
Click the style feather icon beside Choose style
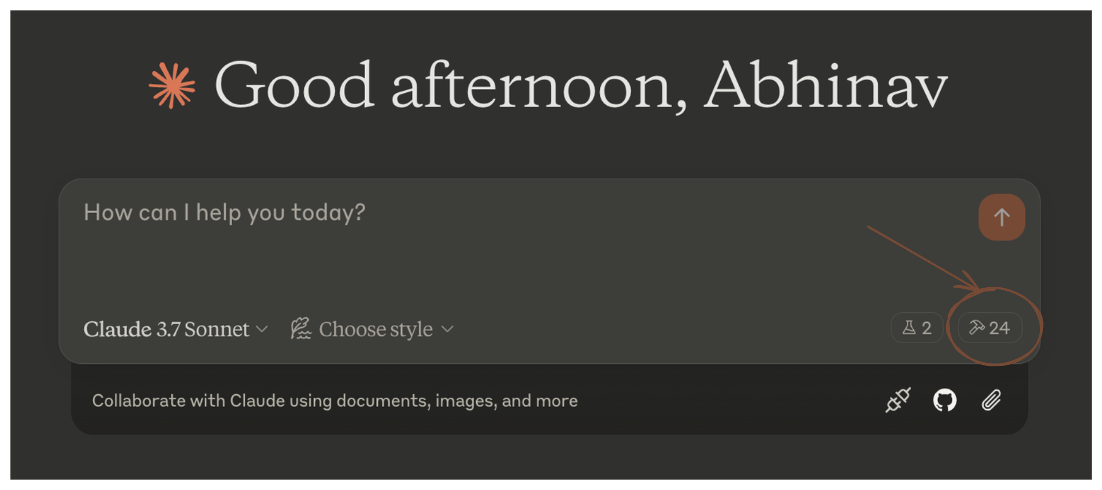[300, 328]
